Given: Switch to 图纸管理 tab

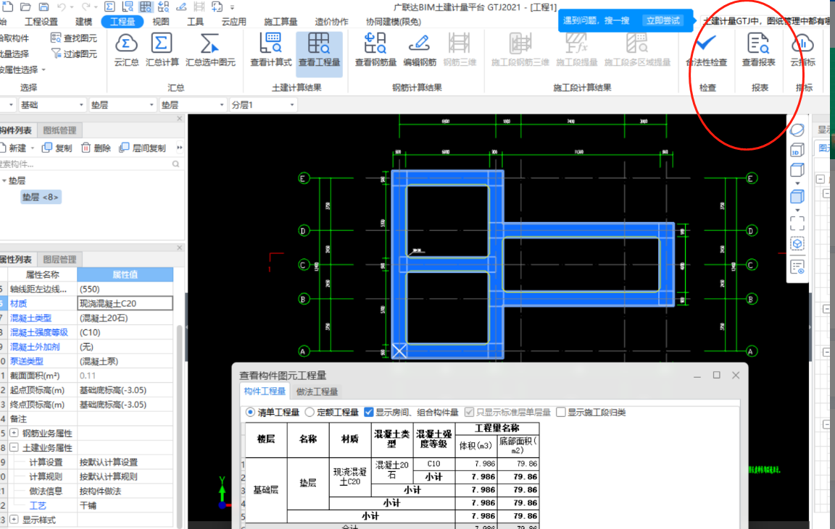Looking at the screenshot, I should [59, 130].
